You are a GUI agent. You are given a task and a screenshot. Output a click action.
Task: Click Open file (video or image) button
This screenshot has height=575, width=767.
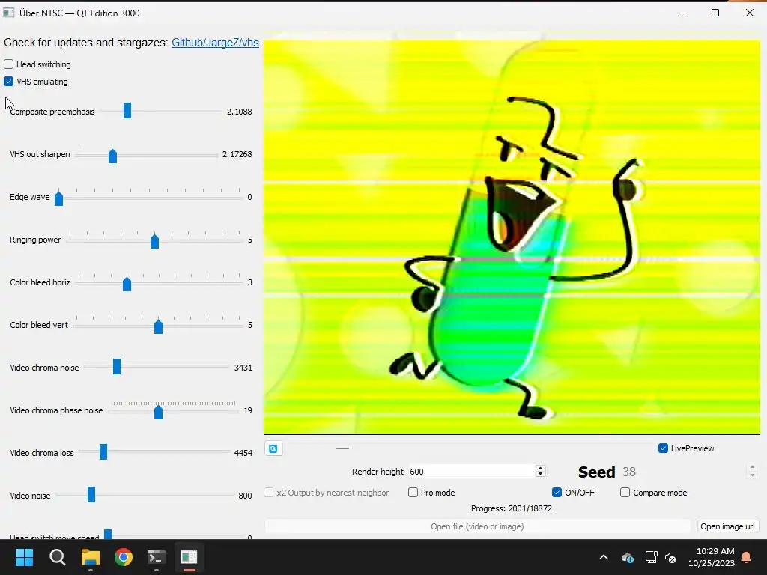pos(477,526)
